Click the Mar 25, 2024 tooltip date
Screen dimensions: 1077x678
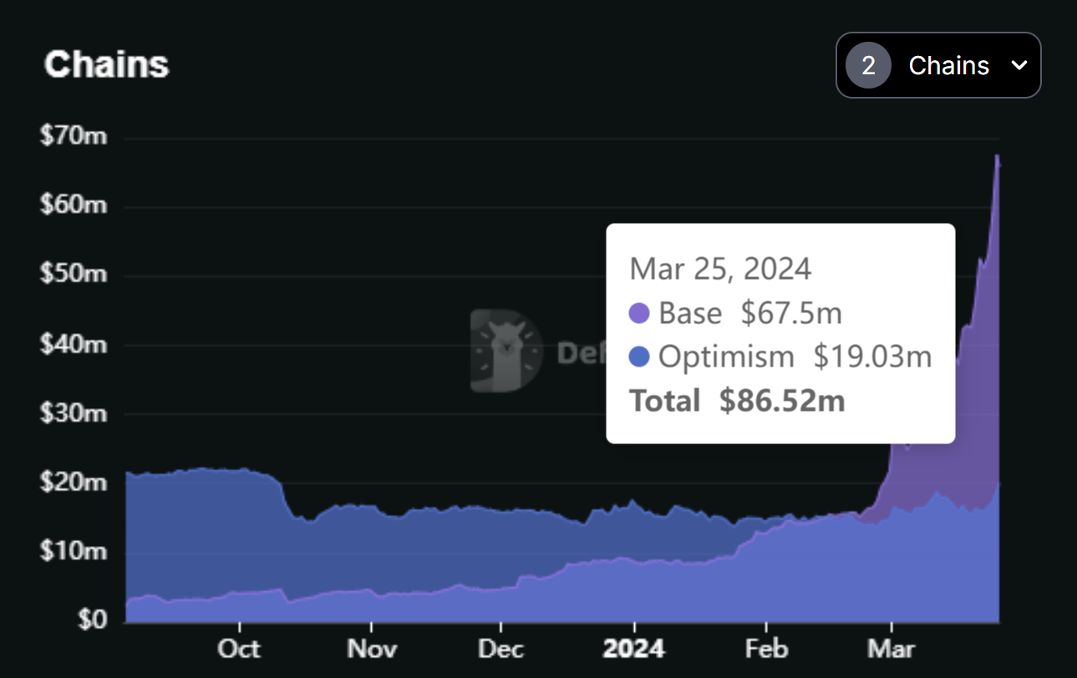(x=719, y=269)
